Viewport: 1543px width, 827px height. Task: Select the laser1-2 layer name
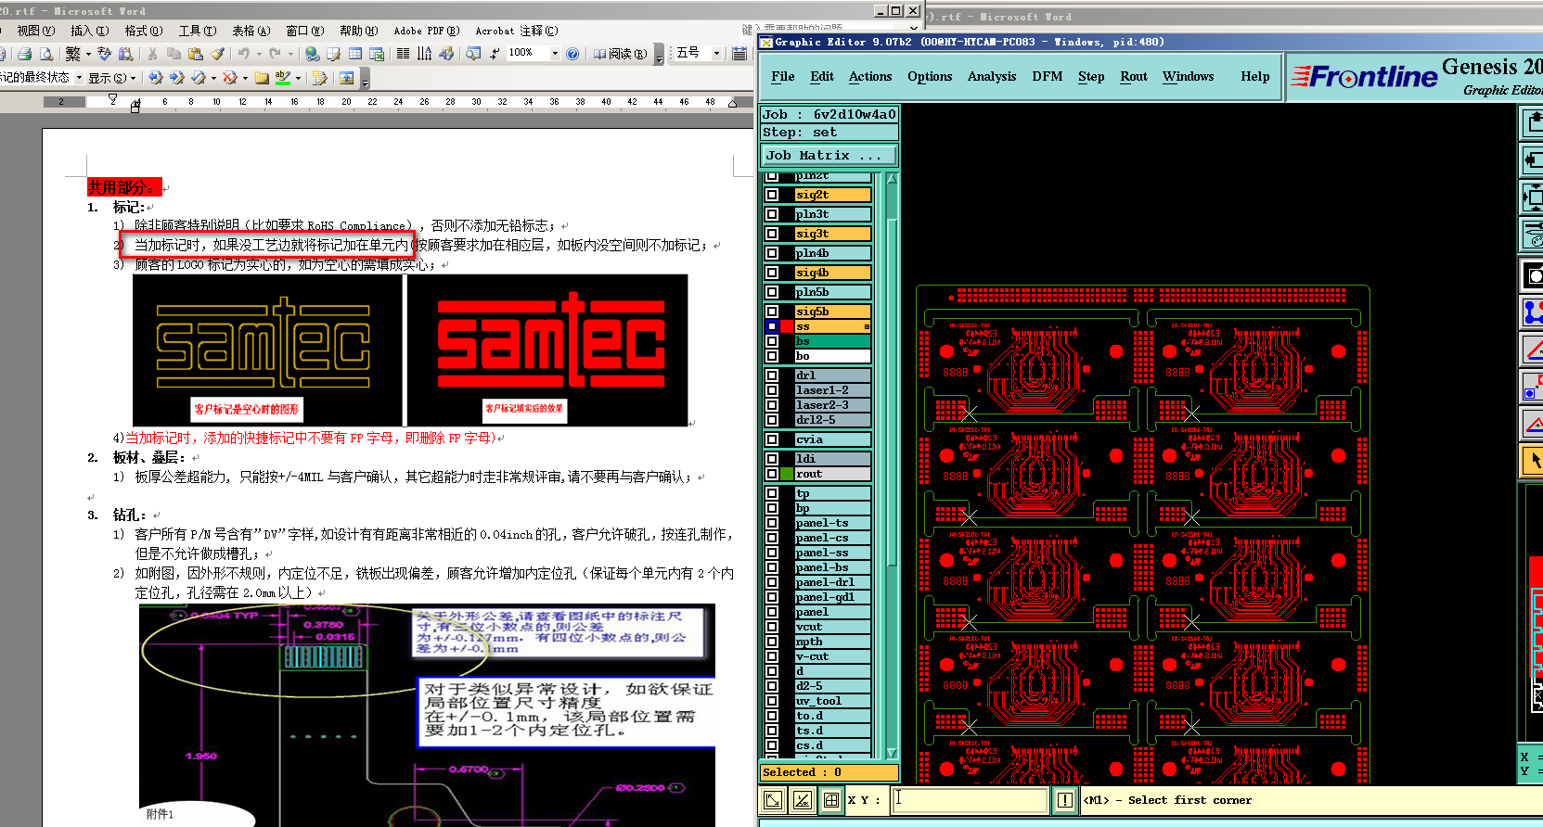click(x=833, y=390)
